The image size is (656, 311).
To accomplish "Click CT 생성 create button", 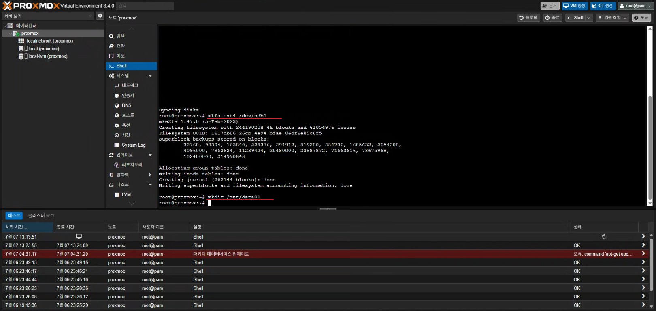I will (603, 6).
